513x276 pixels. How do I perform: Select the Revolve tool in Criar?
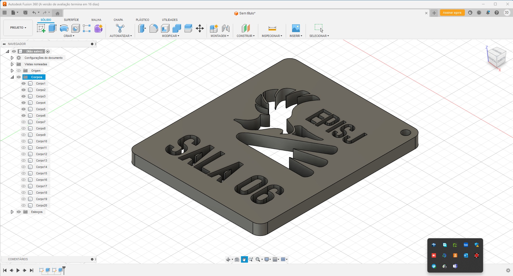[64, 28]
